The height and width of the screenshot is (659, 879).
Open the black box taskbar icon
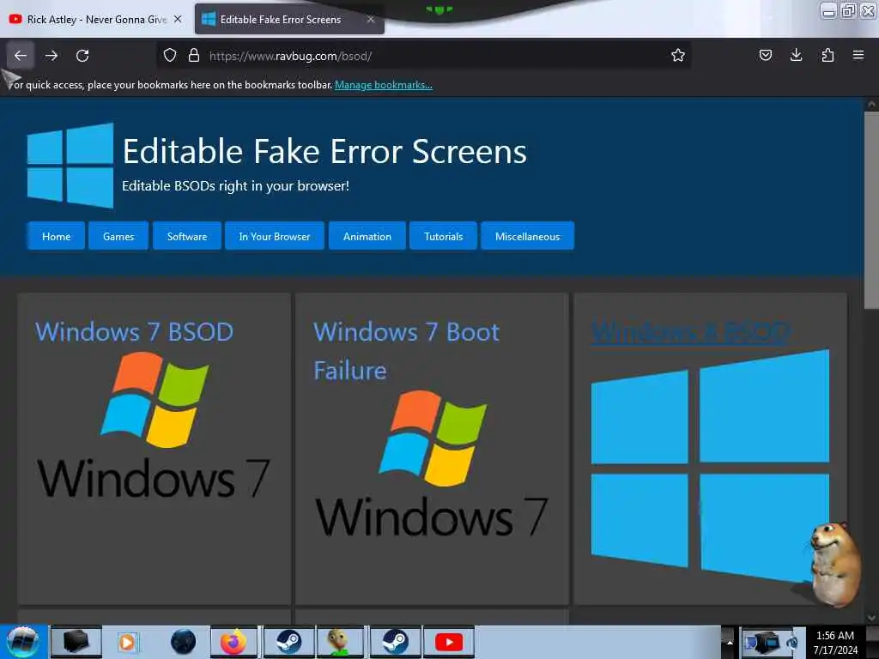76,642
